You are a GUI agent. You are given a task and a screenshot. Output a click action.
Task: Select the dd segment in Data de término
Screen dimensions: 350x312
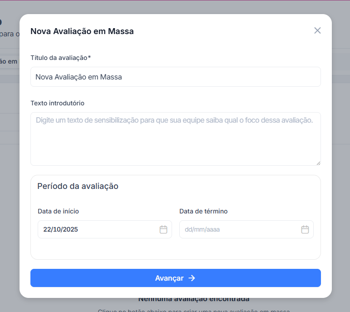point(188,229)
